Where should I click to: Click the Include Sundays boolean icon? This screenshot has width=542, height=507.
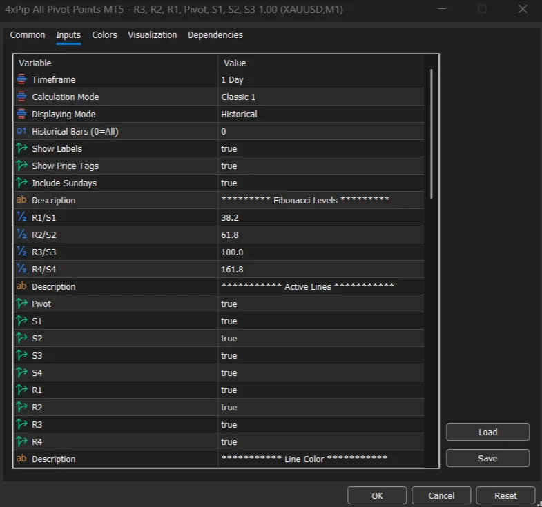click(21, 183)
